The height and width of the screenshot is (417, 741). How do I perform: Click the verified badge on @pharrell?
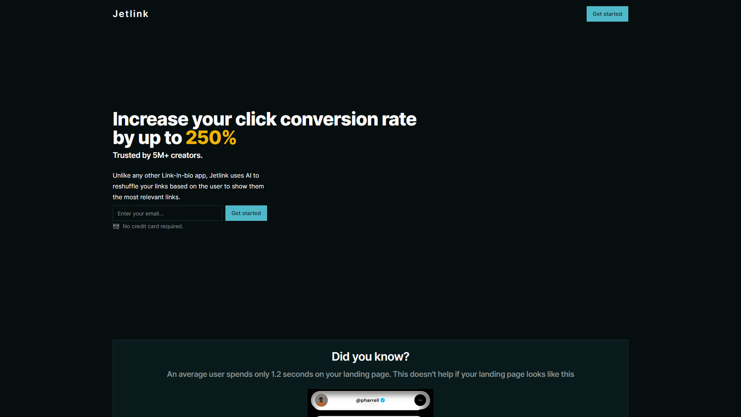point(384,400)
